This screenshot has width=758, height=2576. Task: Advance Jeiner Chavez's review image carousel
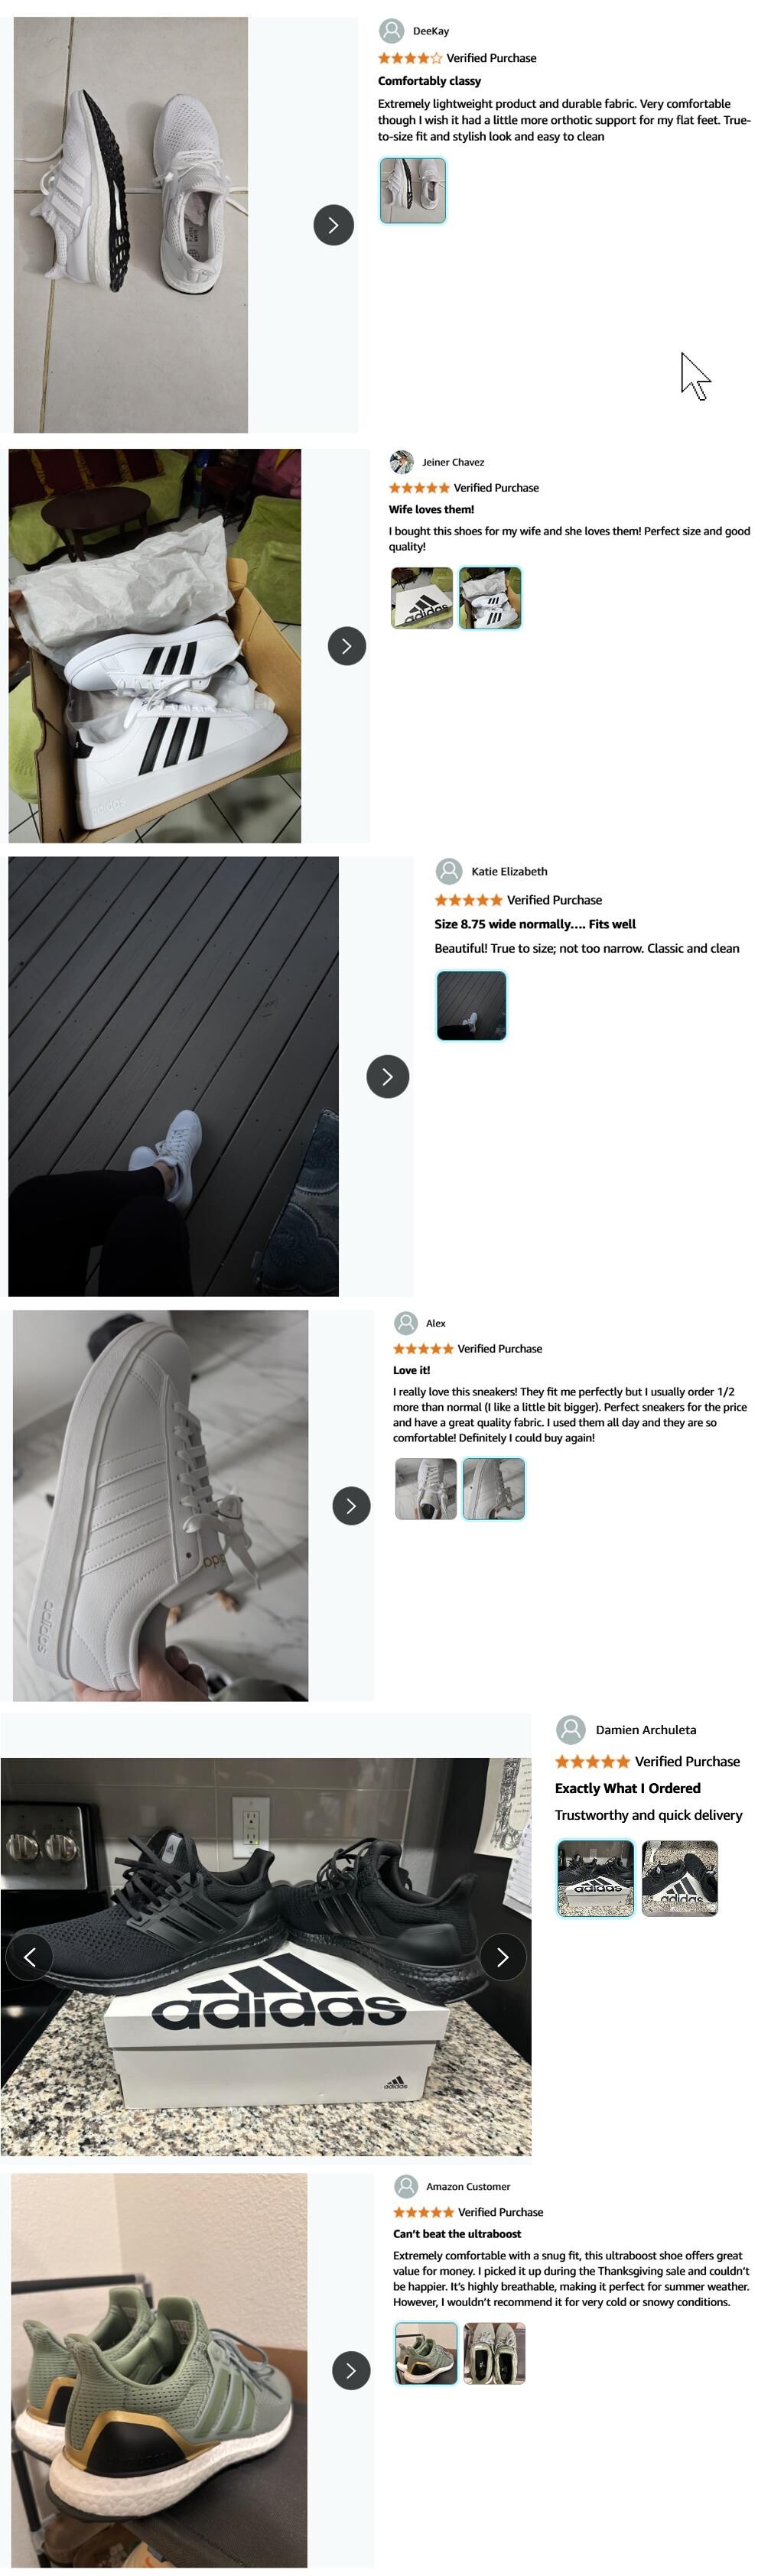pos(346,646)
